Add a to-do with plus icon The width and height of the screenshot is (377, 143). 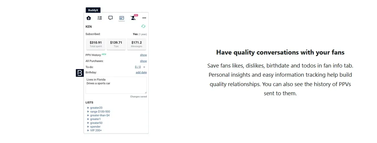[144, 67]
